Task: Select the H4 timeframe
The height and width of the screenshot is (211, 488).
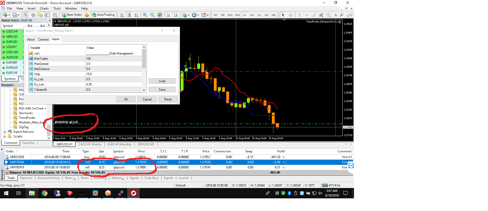Action: coord(252,15)
